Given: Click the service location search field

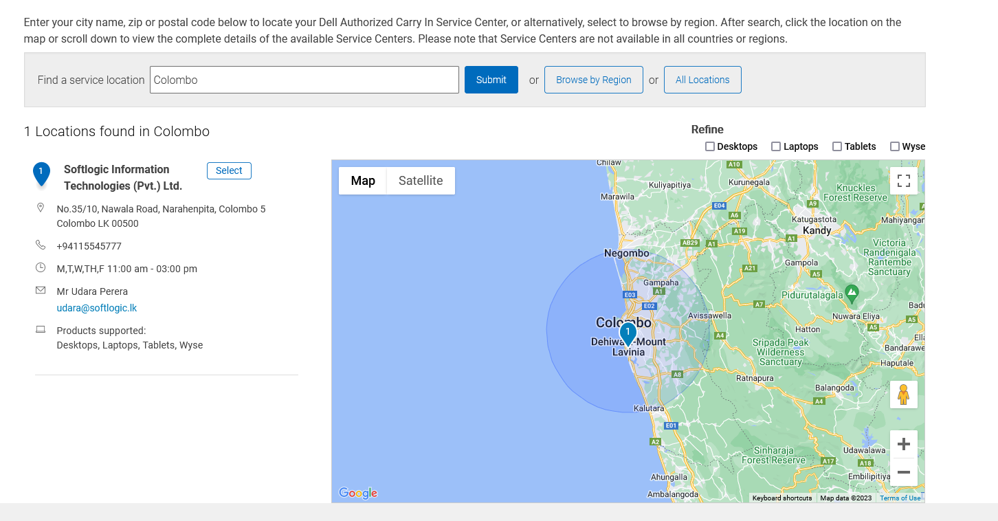Looking at the screenshot, I should click(x=304, y=80).
